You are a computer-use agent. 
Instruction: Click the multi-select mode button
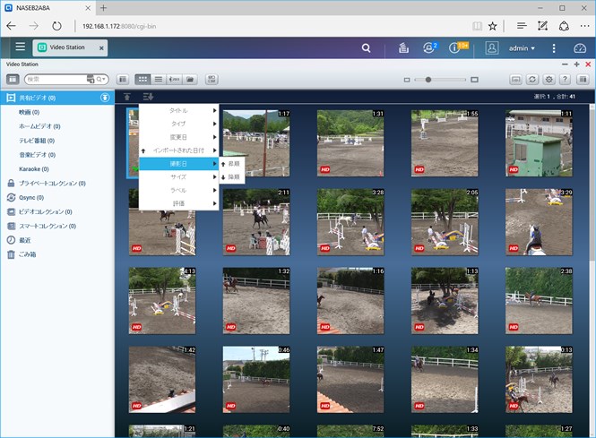tap(212, 80)
